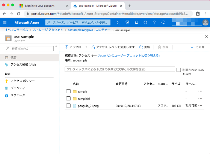Close the asc-sample container blade
This screenshot has height=154, width=210.
[x=207, y=37]
